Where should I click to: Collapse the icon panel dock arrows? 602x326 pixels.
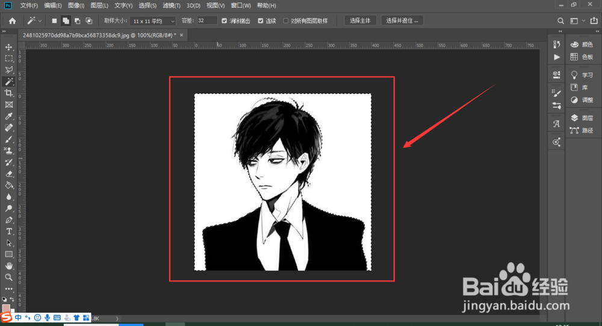560,31
